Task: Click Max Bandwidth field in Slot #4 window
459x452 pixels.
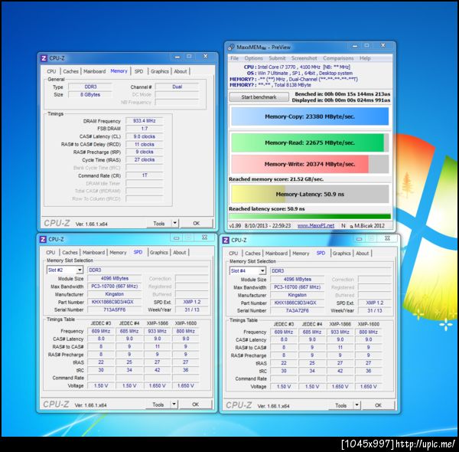Action: [297, 287]
